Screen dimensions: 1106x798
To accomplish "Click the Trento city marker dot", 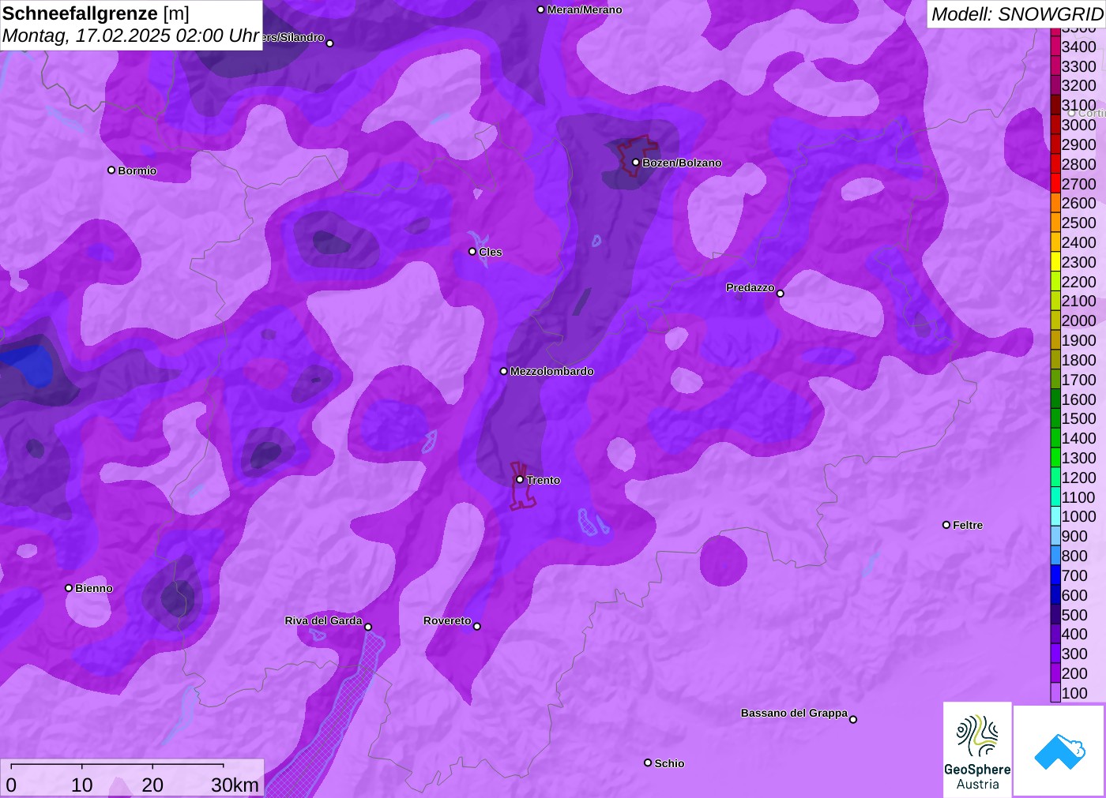I will point(520,480).
